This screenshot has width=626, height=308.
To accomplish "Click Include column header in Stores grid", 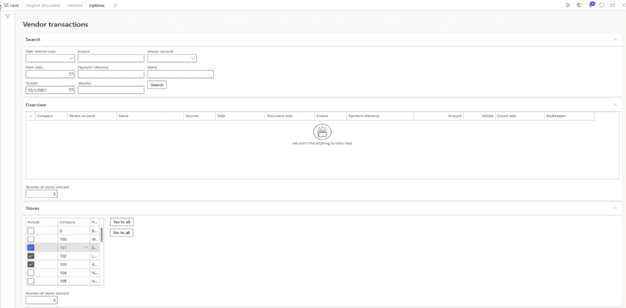I will click(x=34, y=222).
